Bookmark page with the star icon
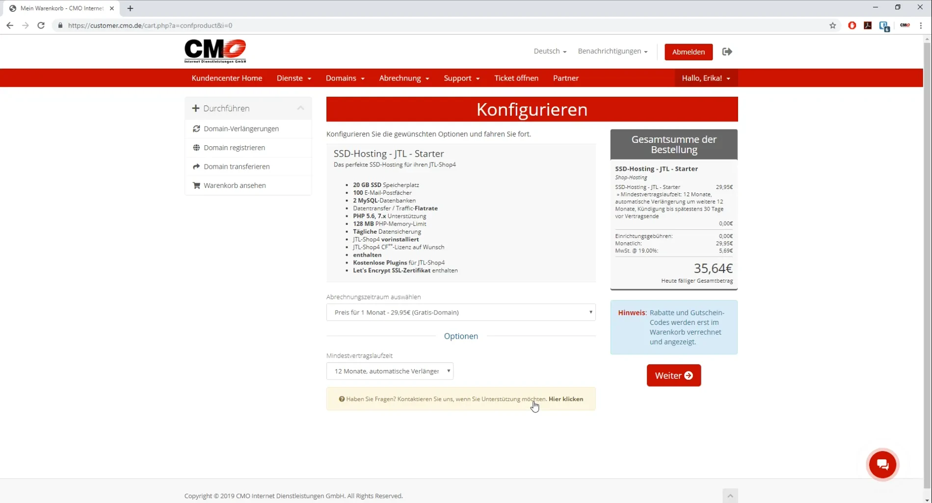The image size is (932, 503). 832,26
